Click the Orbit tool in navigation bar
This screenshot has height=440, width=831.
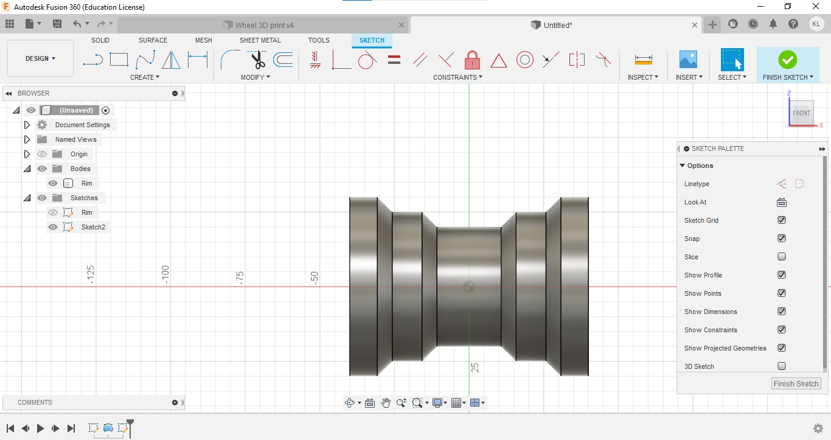click(x=350, y=403)
